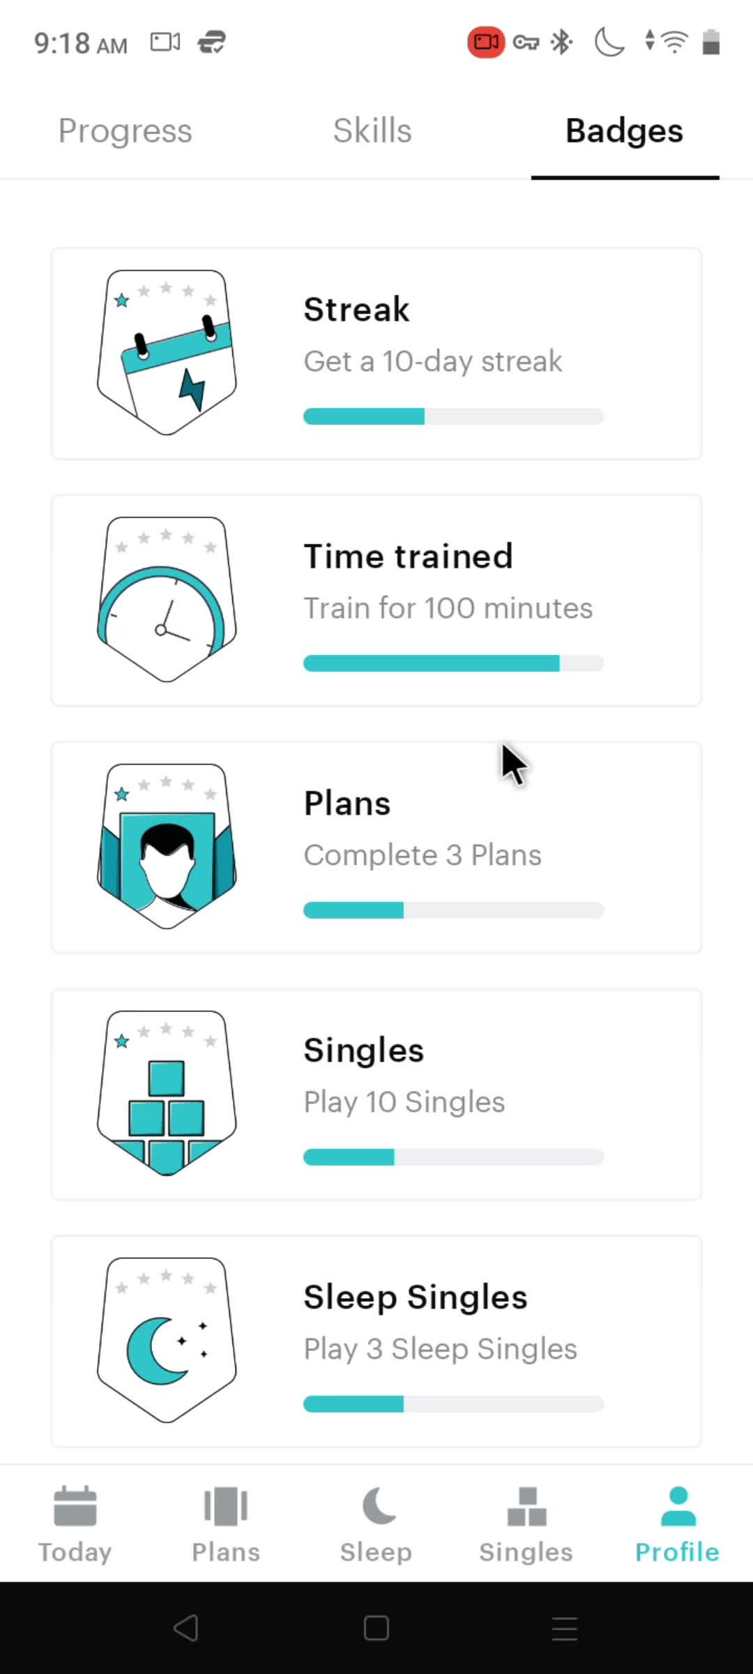
Task: Open the 'Train for 100 minutes' badge card
Action: [x=376, y=601]
